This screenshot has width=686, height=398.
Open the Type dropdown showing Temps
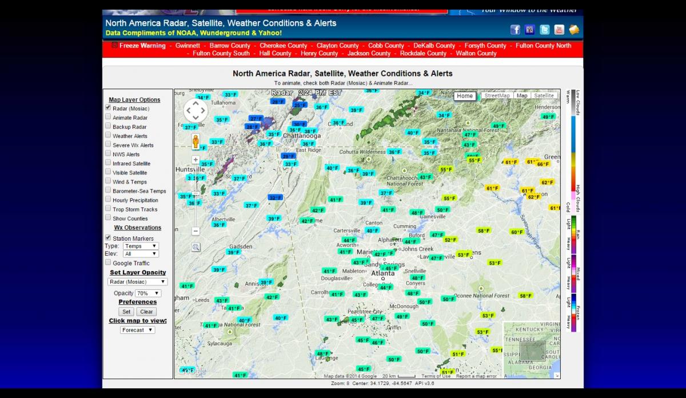140,246
